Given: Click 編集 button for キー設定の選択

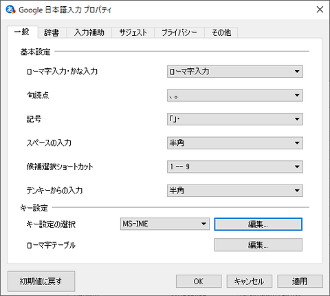Looking at the screenshot, I should click(x=258, y=224).
